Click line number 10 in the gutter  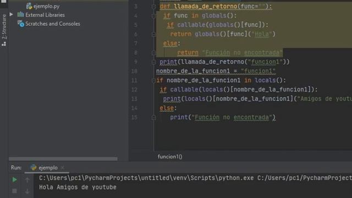pos(134,71)
